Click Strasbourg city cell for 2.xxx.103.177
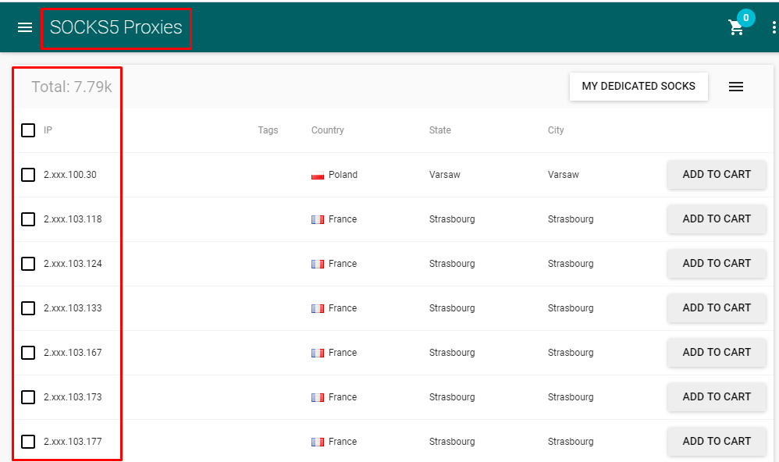Viewport: 779px width, 462px height. coord(571,442)
